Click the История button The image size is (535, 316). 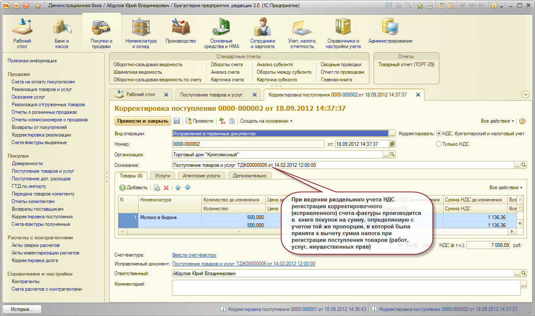22,309
